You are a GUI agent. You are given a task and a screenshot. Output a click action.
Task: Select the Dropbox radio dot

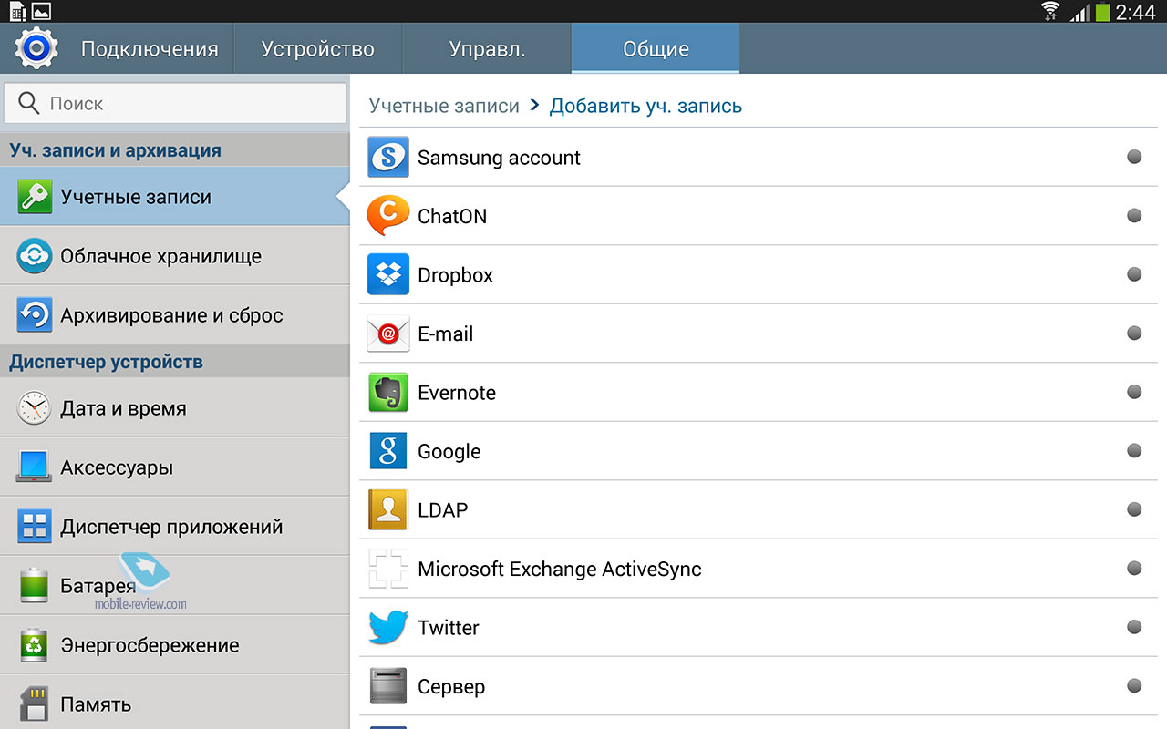pos(1134,274)
